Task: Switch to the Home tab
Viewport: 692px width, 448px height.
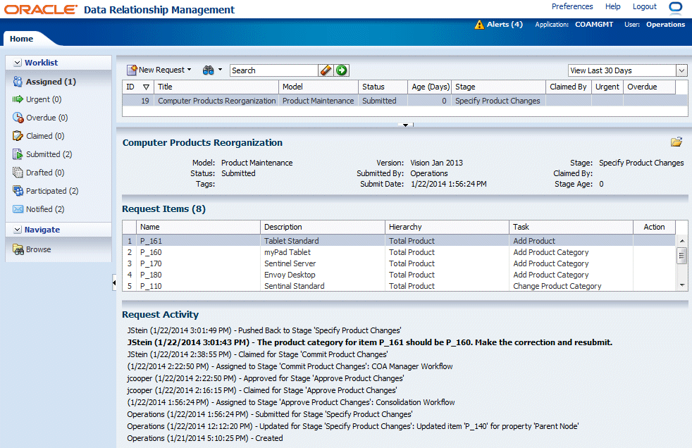Action: pos(21,39)
